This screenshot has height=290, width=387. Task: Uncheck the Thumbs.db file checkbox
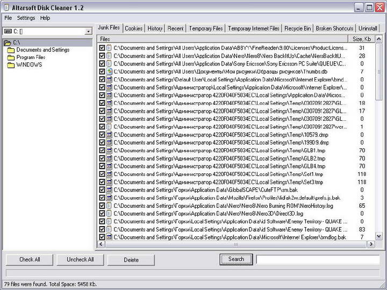pos(102,71)
